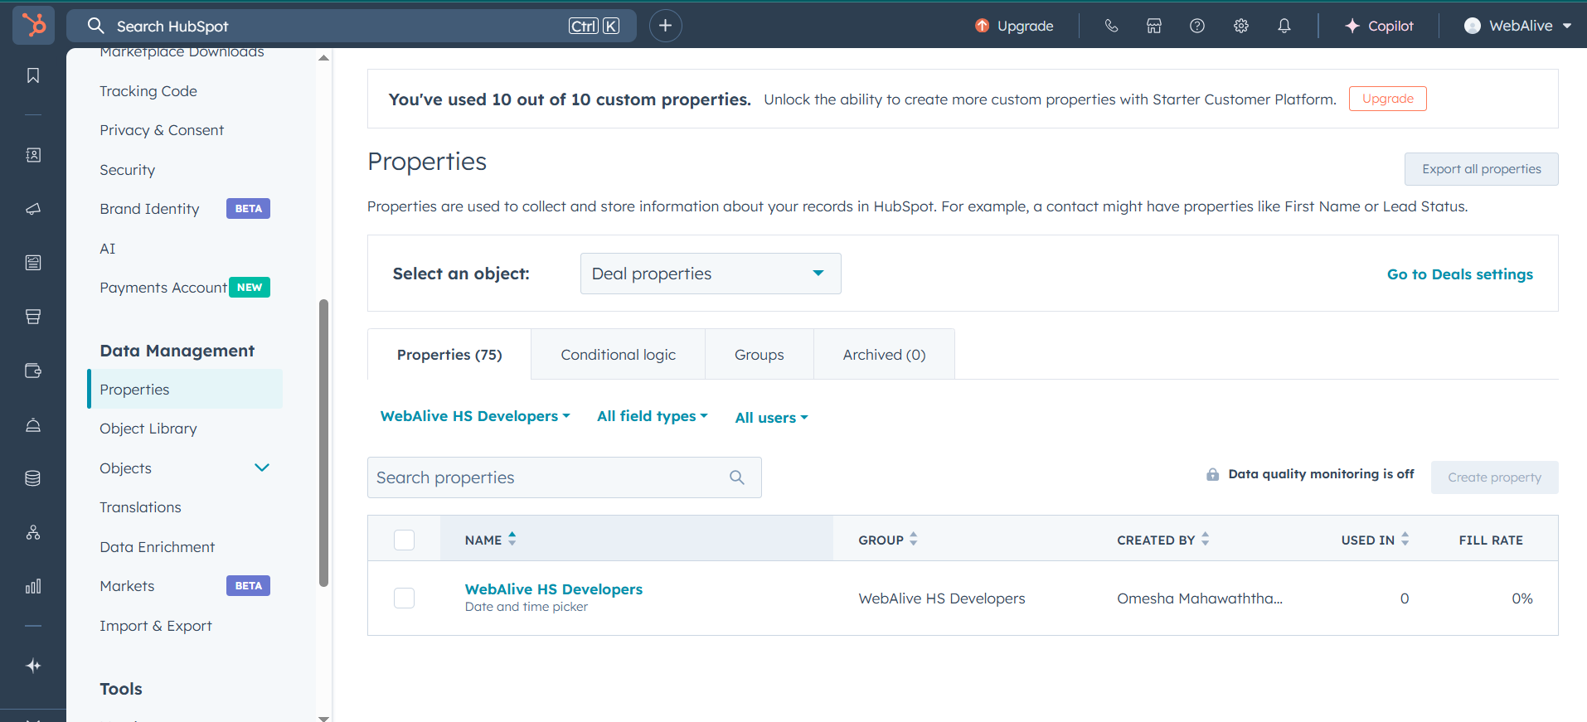
Task: Toggle the select-all checkbox in table header
Action: pyautogui.click(x=404, y=540)
